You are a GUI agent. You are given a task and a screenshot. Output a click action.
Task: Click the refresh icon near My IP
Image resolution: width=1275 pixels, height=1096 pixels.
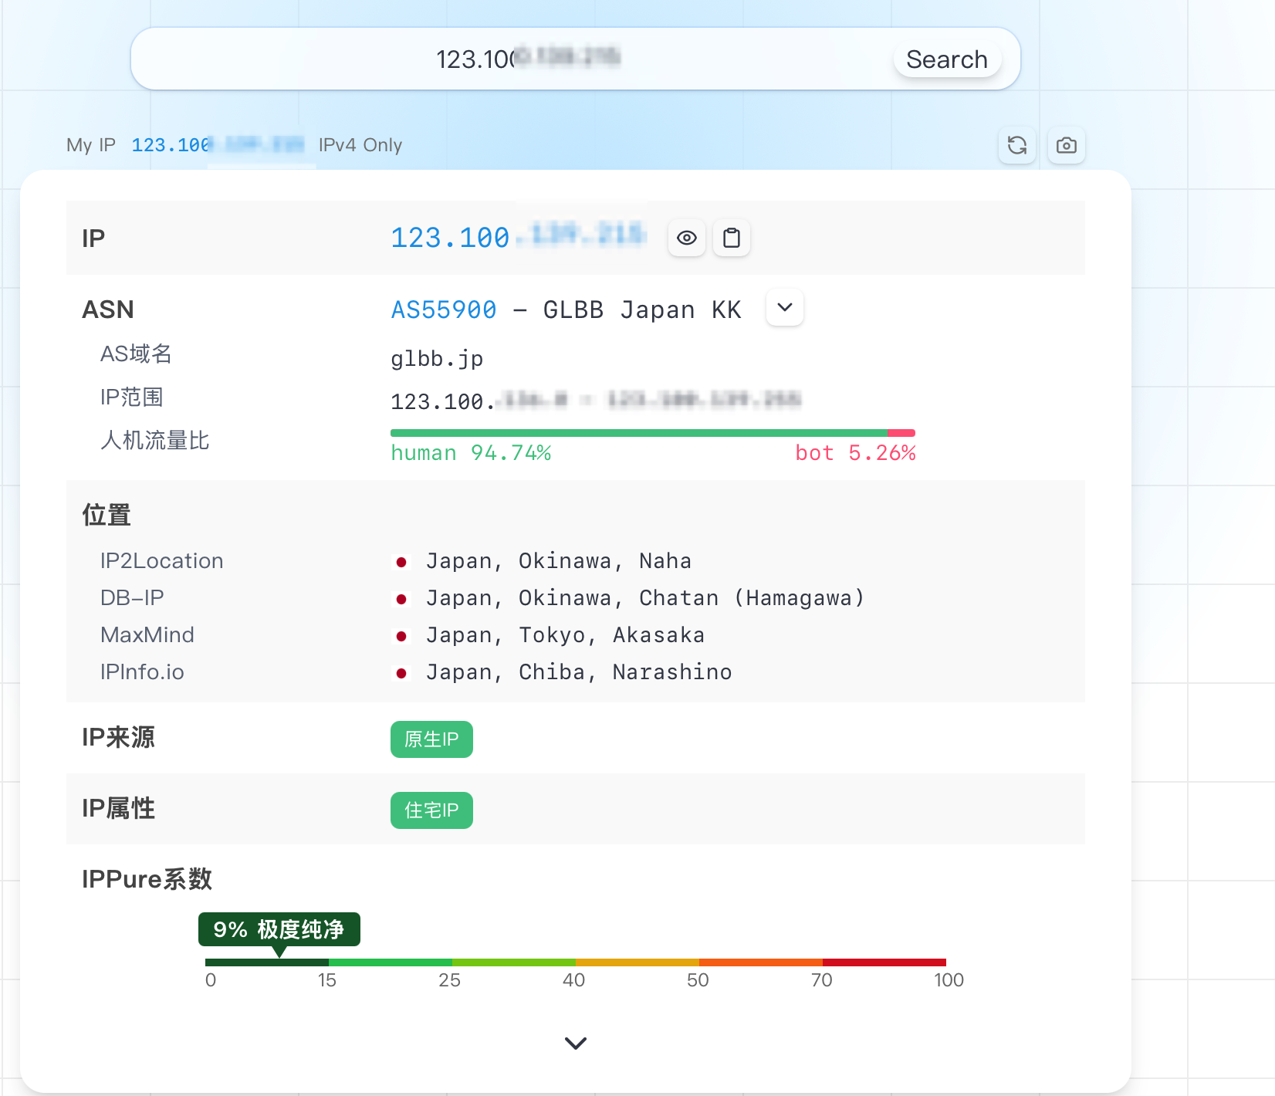point(1016,145)
